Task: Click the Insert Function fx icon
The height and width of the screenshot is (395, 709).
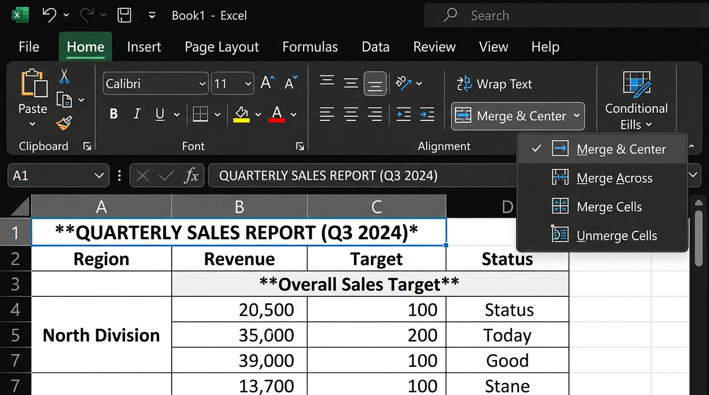Action: [191, 176]
